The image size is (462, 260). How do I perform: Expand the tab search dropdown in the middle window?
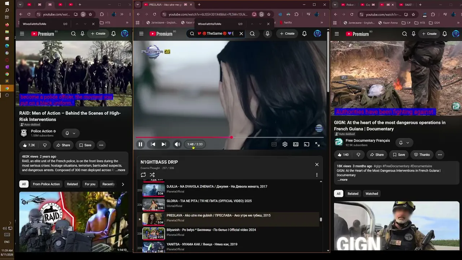click(138, 5)
